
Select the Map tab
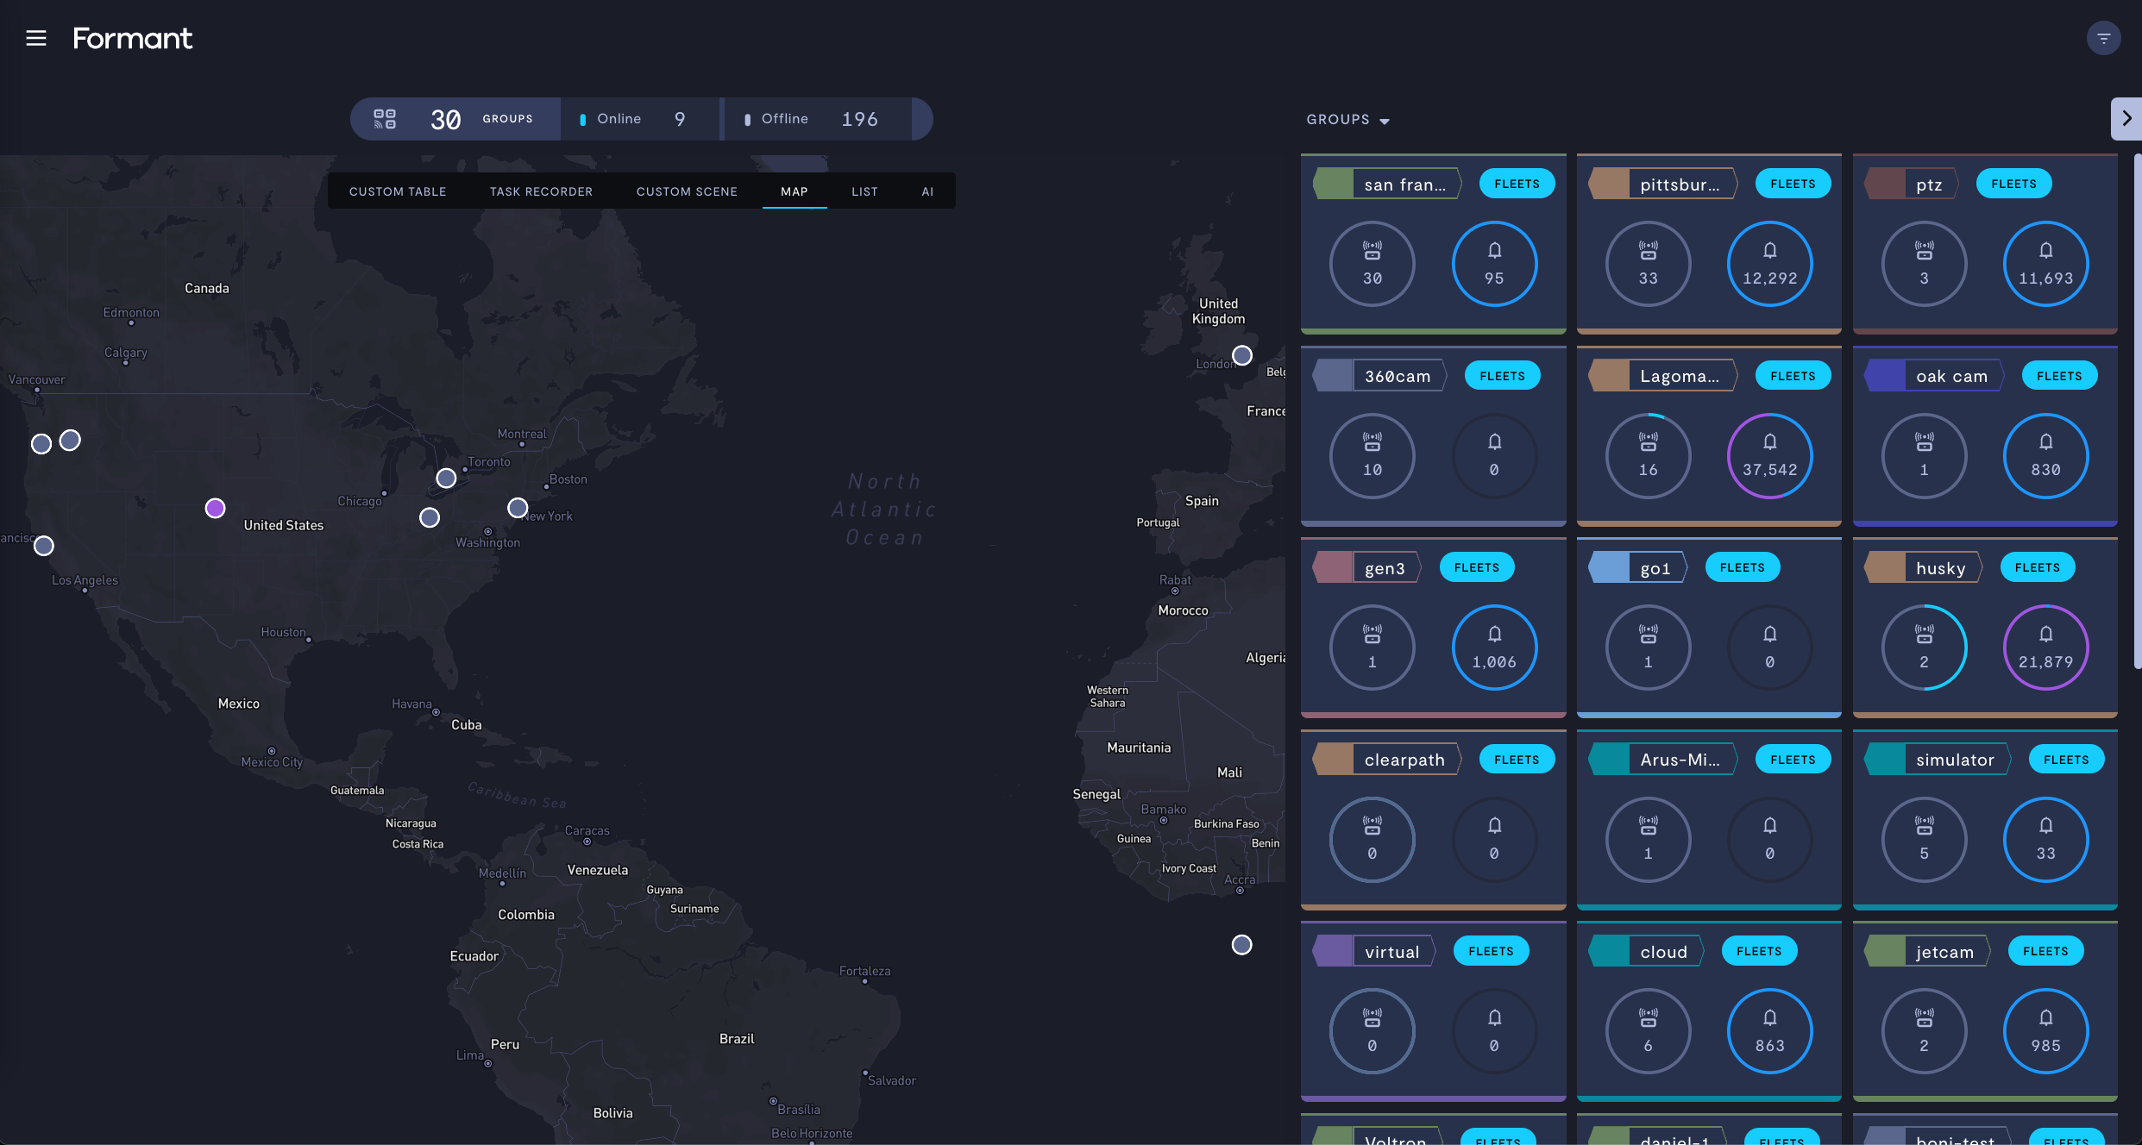(x=795, y=191)
